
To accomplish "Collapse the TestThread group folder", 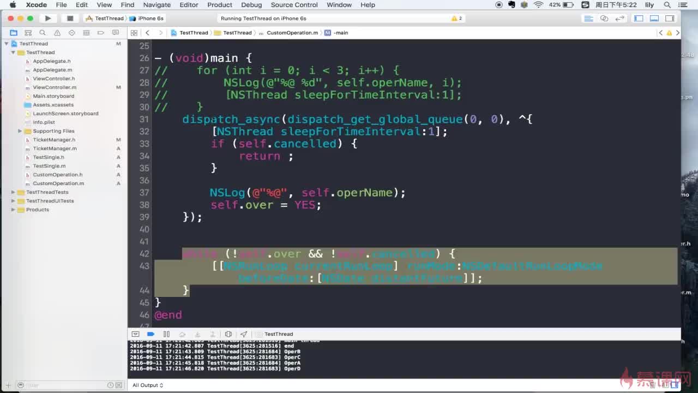I will (13, 52).
